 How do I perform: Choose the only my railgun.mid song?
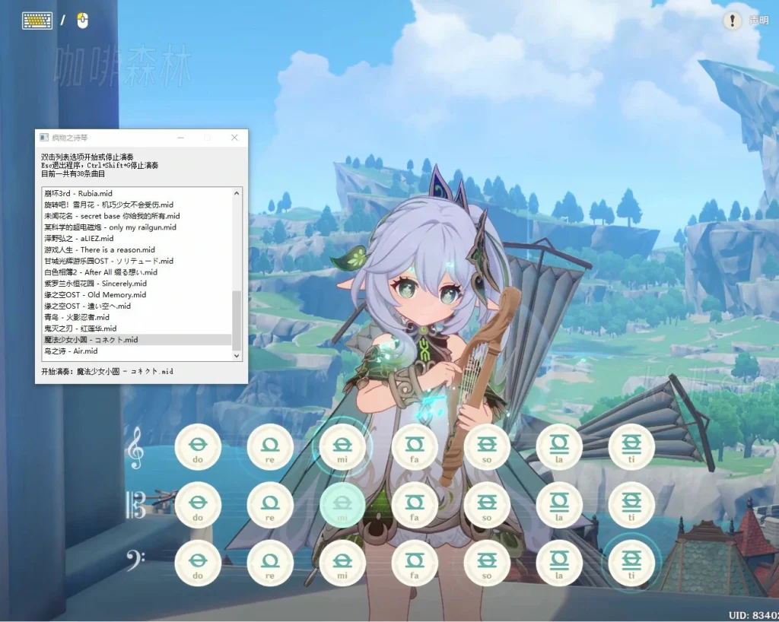tap(110, 227)
